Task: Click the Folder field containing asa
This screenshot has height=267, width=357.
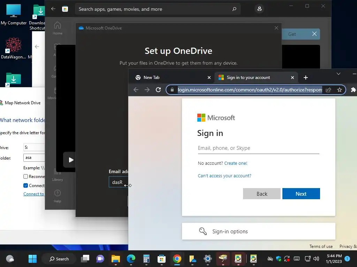Action: point(34,157)
